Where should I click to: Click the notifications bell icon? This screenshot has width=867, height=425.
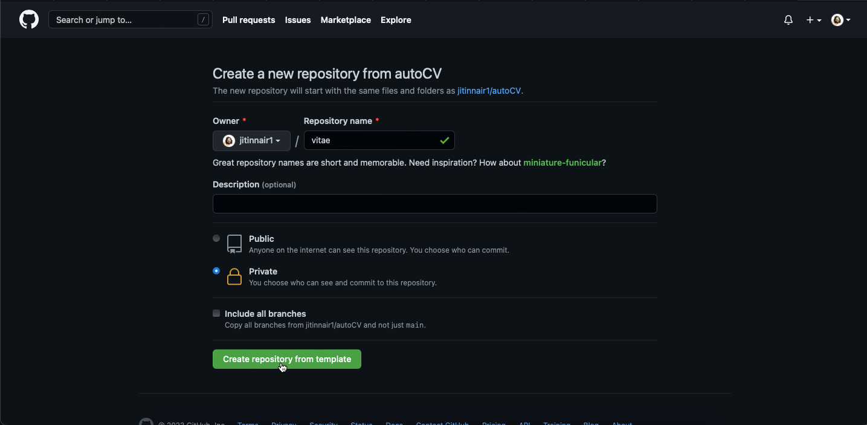click(x=788, y=20)
